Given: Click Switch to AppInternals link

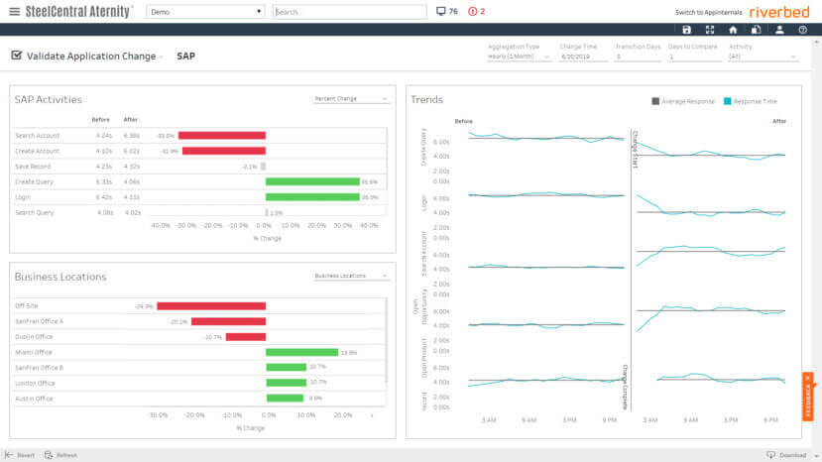Looking at the screenshot, I should (708, 12).
